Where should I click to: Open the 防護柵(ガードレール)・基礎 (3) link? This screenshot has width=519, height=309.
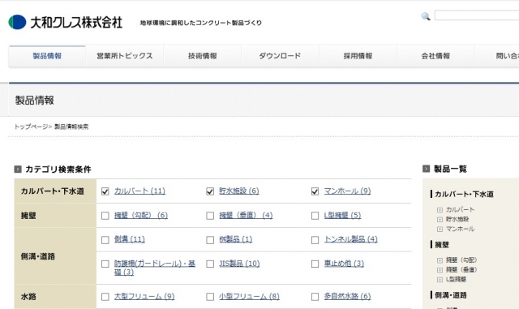click(155, 268)
